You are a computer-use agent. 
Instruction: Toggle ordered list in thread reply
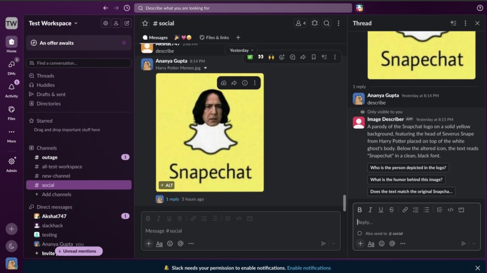coord(416,210)
